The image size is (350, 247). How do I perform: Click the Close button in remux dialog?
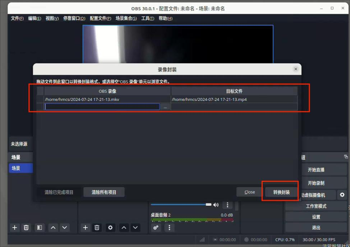coord(249,192)
